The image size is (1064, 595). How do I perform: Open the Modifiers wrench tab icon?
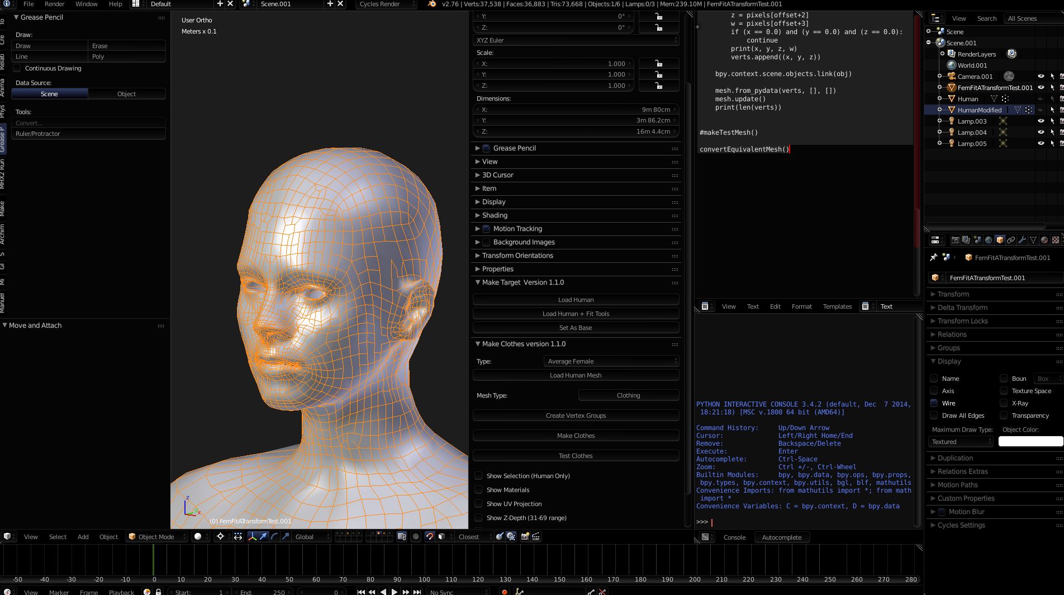tap(1022, 240)
